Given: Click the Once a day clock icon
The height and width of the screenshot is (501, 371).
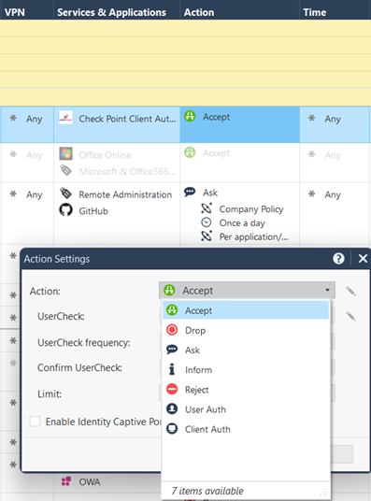Looking at the screenshot, I should click(207, 222).
